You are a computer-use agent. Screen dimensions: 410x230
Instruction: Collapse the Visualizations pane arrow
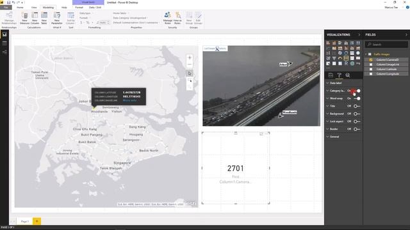[x=359, y=34]
